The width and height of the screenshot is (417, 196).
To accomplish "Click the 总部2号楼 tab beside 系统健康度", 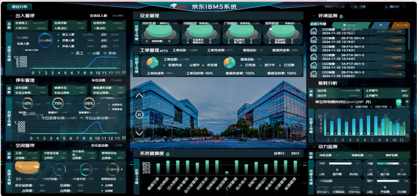I will 136,177.
